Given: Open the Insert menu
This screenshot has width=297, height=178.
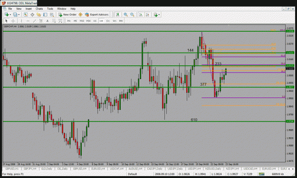Looking at the screenshot, I should pos(29,9).
